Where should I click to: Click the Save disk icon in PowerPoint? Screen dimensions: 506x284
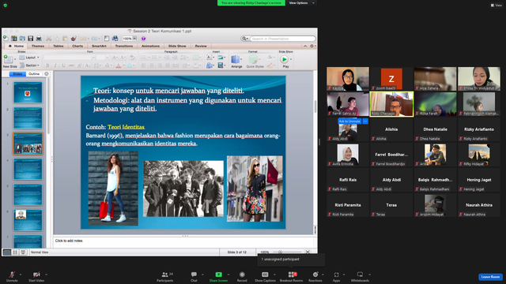click(x=31, y=39)
